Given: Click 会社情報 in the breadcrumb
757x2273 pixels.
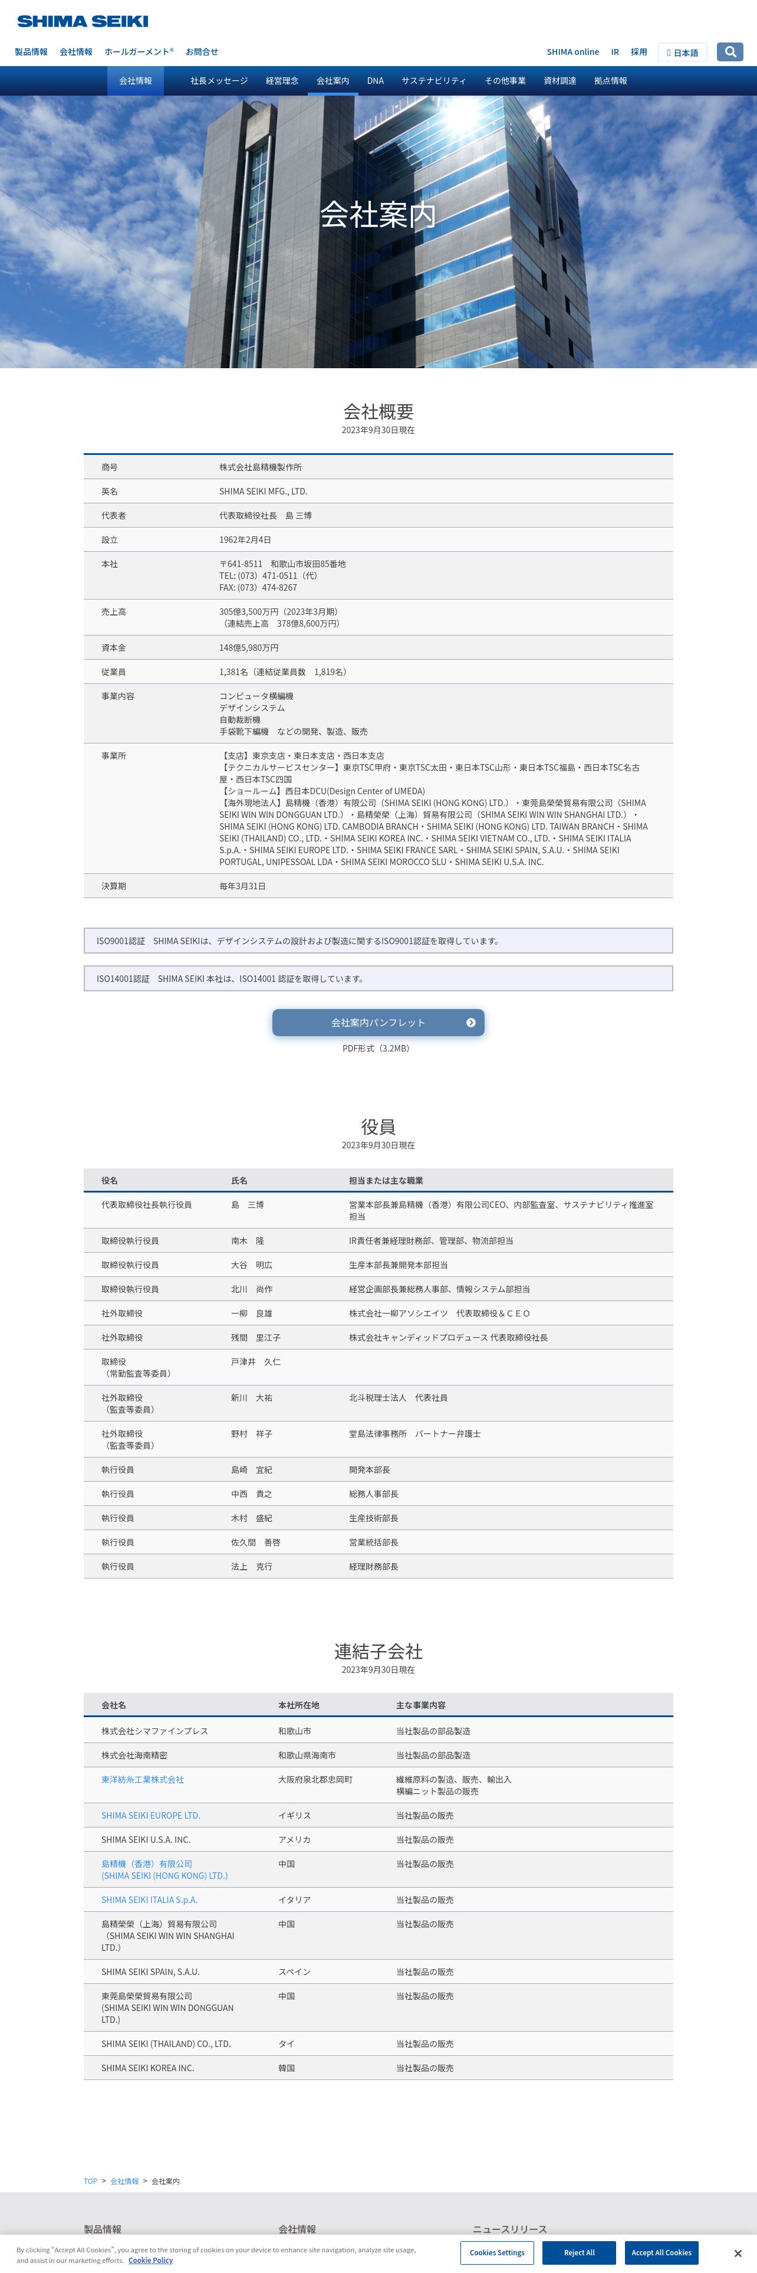Looking at the screenshot, I should [124, 2181].
